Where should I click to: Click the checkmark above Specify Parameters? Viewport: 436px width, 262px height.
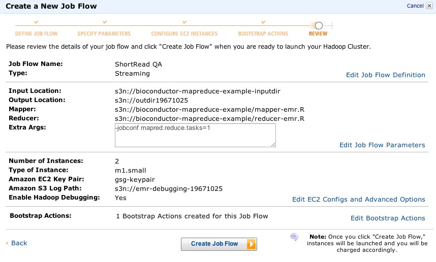105,22
